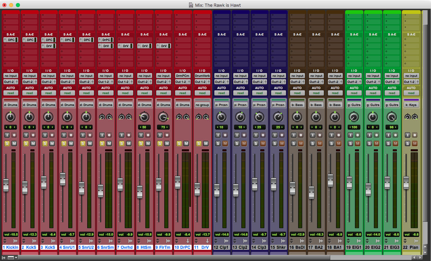
Task: Solo the 16 BsDI track
Action: coord(294,144)
